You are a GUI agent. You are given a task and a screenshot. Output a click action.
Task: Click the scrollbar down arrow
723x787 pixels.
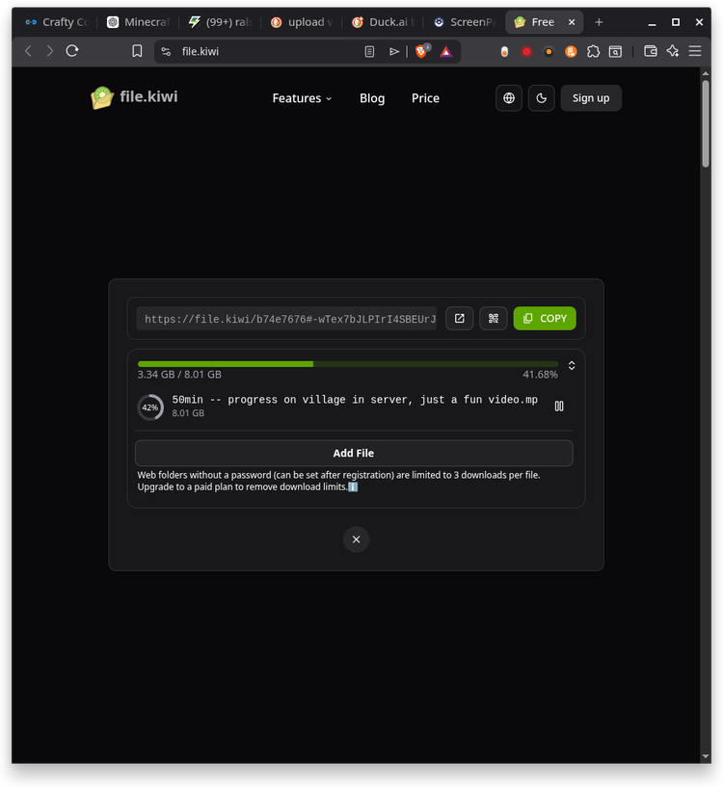coord(706,756)
